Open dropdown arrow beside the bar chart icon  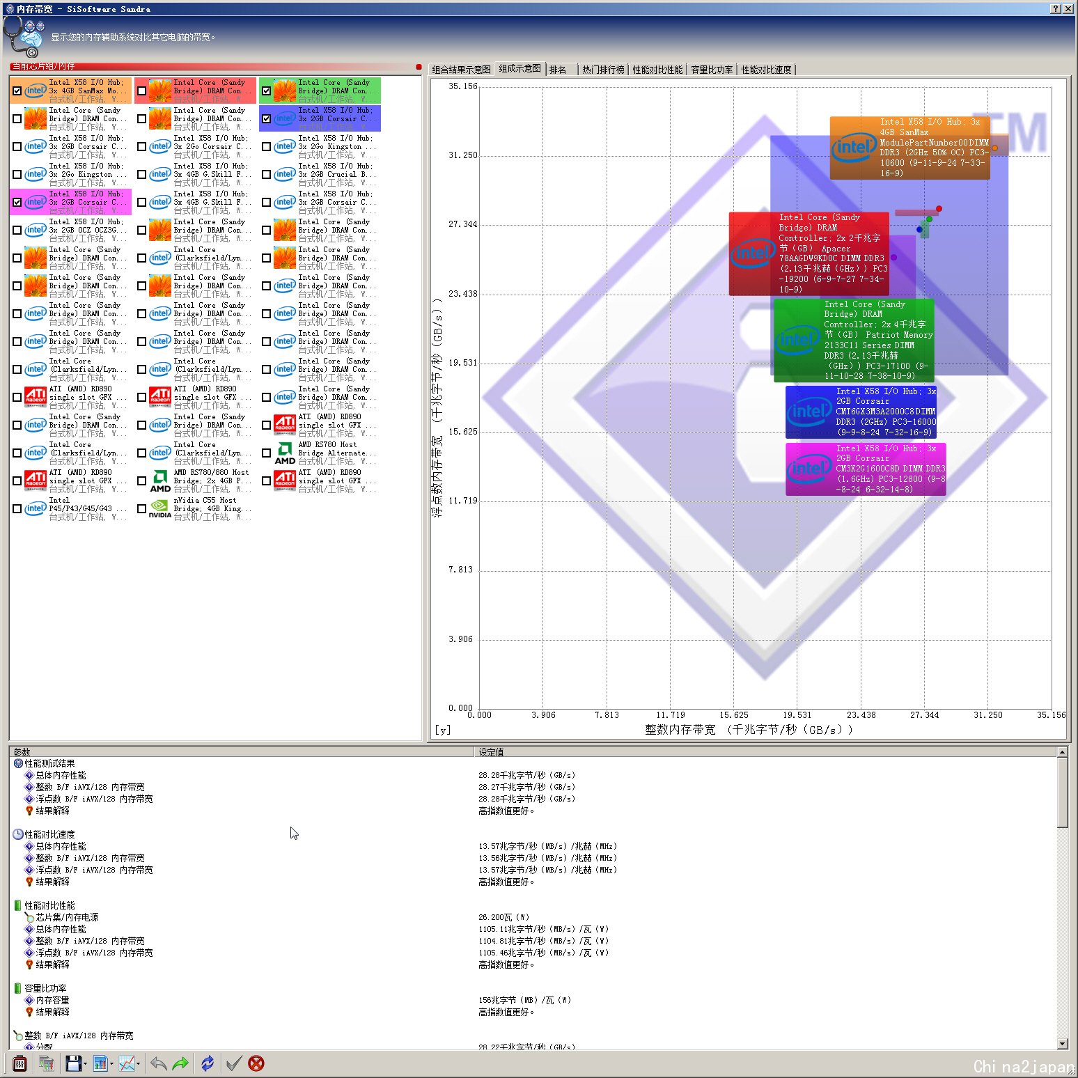(x=112, y=1064)
